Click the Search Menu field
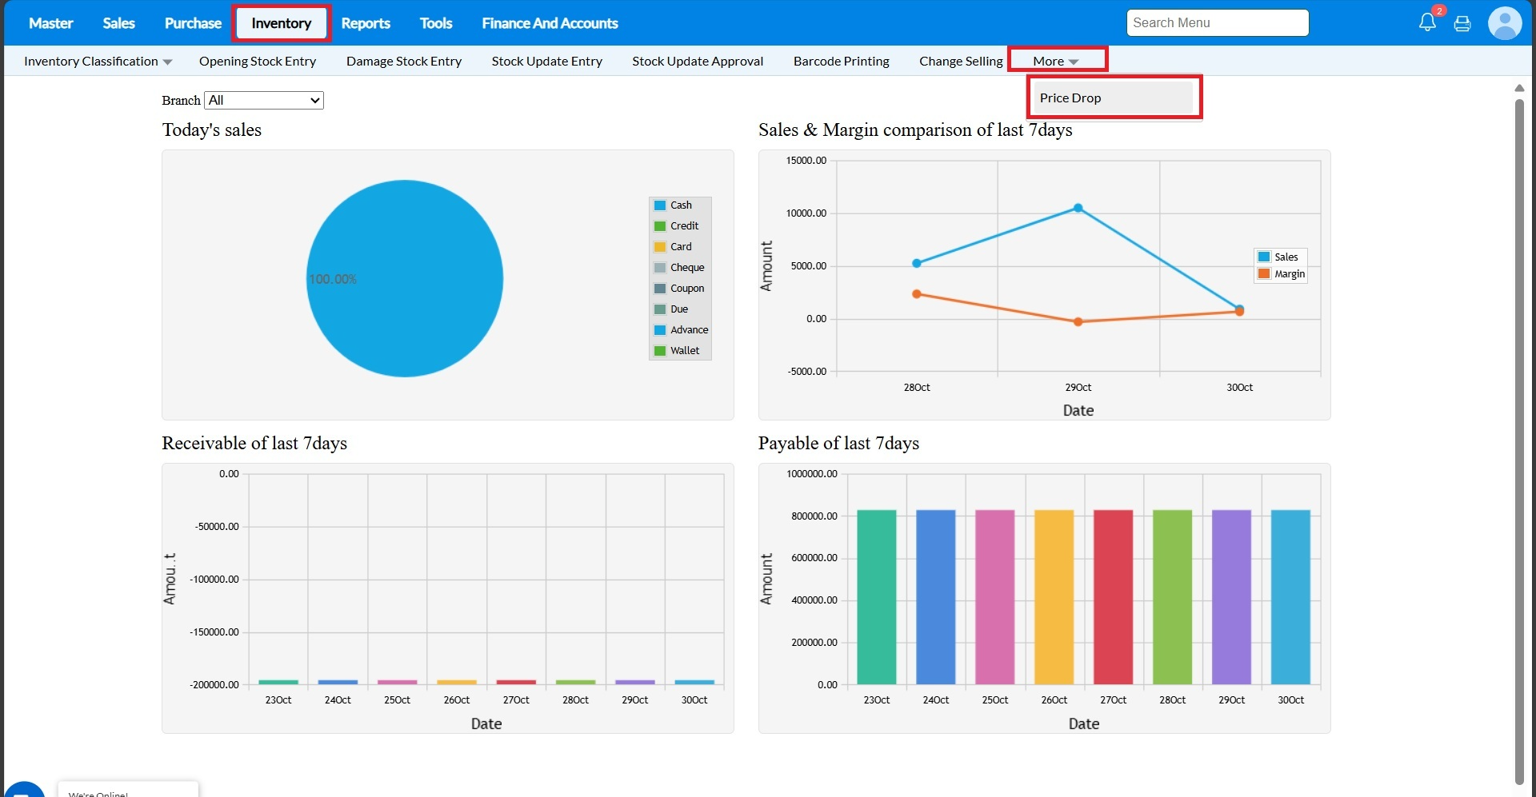Image resolution: width=1536 pixels, height=797 pixels. coord(1217,23)
